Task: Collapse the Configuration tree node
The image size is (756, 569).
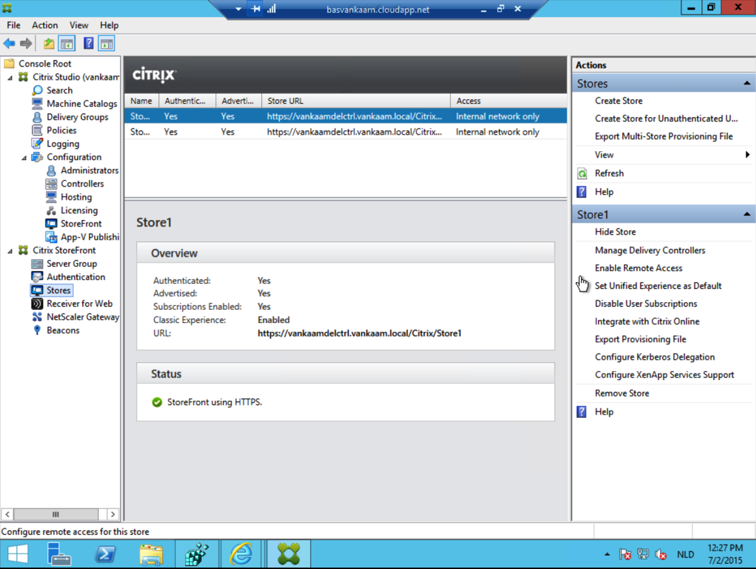Action: click(x=23, y=157)
